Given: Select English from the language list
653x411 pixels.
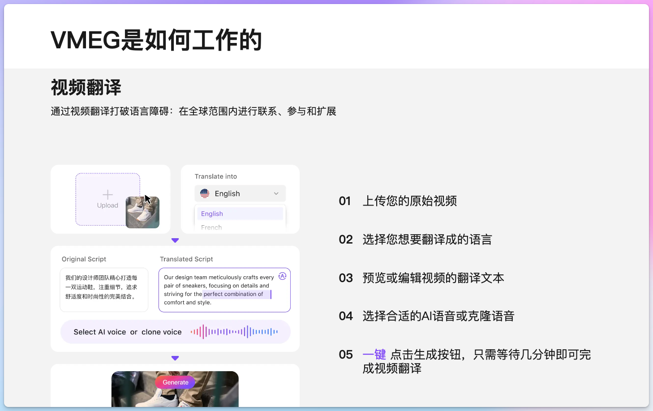Looking at the screenshot, I should pyautogui.click(x=212, y=214).
